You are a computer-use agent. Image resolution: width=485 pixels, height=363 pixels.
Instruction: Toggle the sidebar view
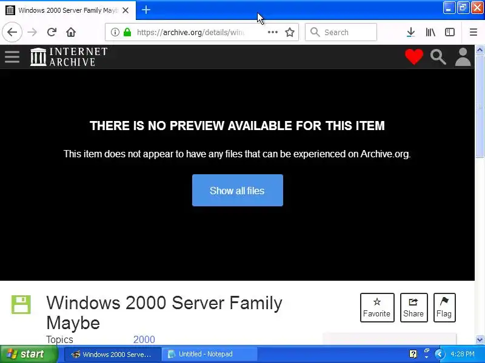tap(449, 32)
